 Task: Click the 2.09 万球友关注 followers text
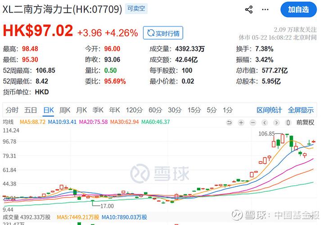pos(295,30)
